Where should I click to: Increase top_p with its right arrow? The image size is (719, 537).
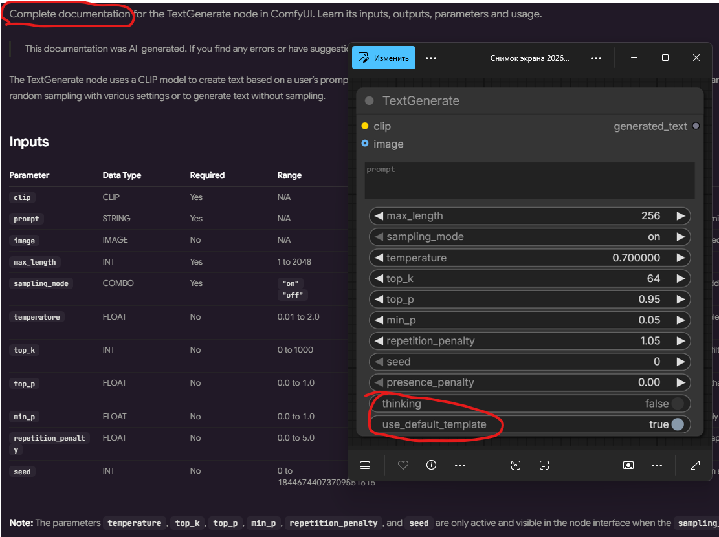[x=680, y=300]
